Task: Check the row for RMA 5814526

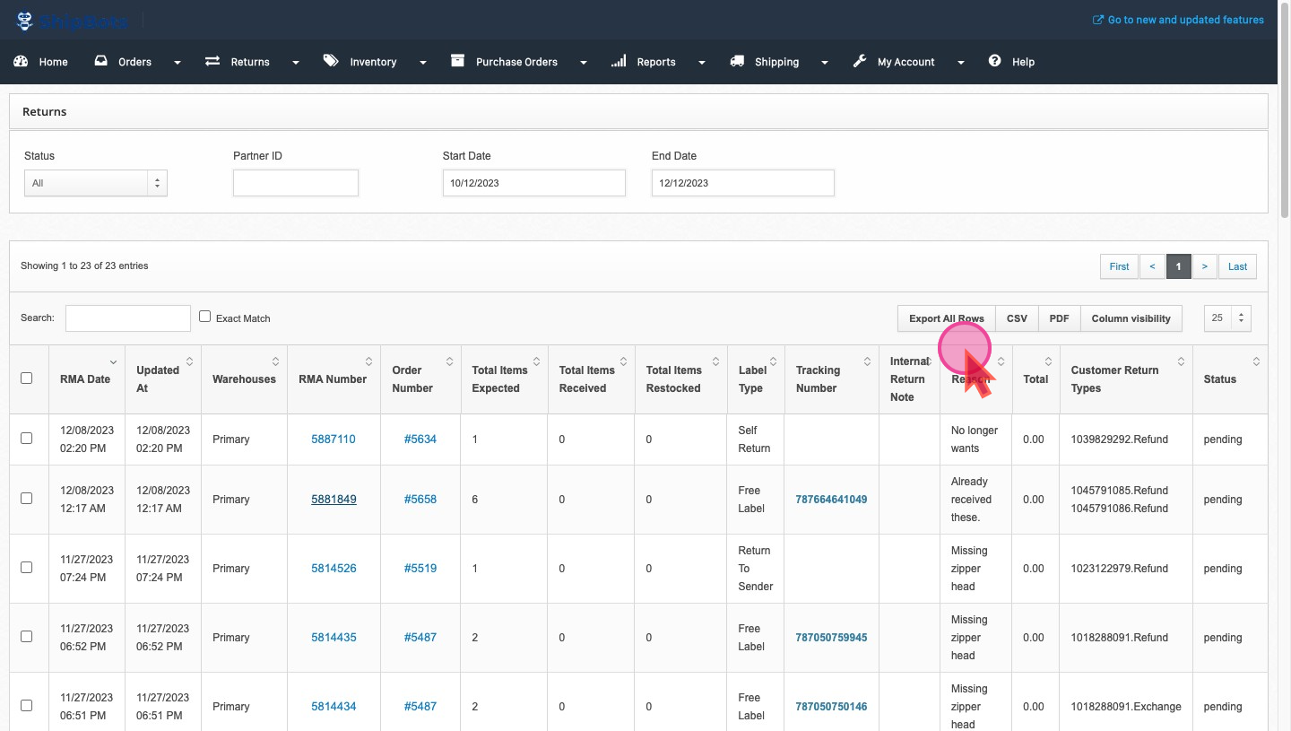Action: pos(27,568)
